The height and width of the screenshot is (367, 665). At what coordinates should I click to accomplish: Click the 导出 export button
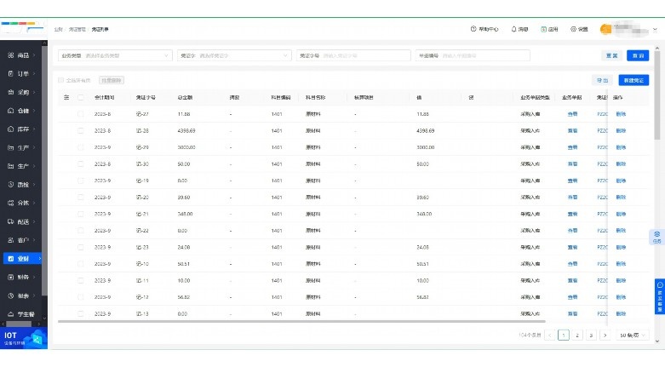[602, 80]
